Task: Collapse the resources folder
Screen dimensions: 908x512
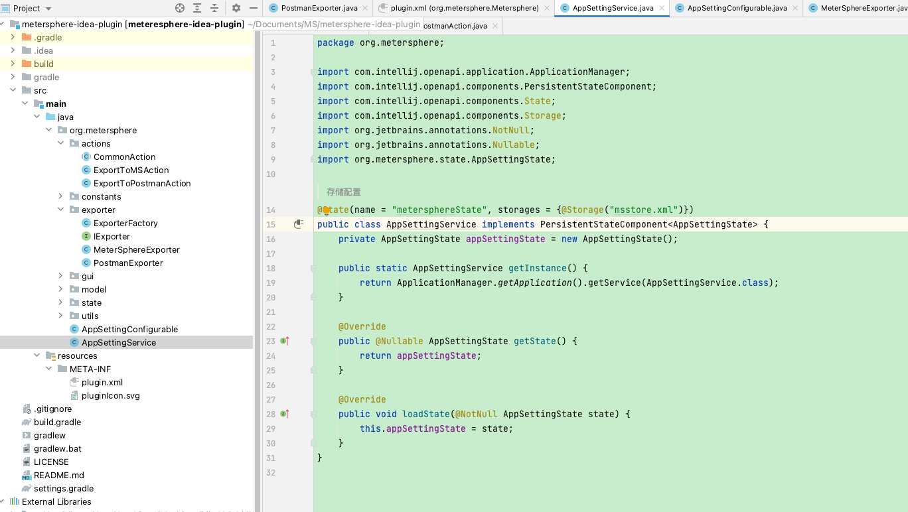Action: coord(37,355)
